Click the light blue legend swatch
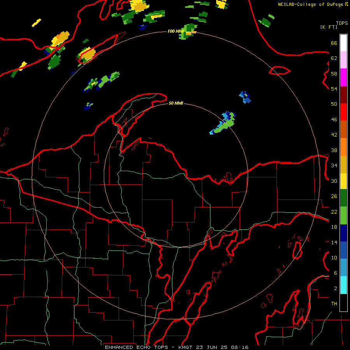The width and height of the screenshot is (350, 350). (x=343, y=267)
